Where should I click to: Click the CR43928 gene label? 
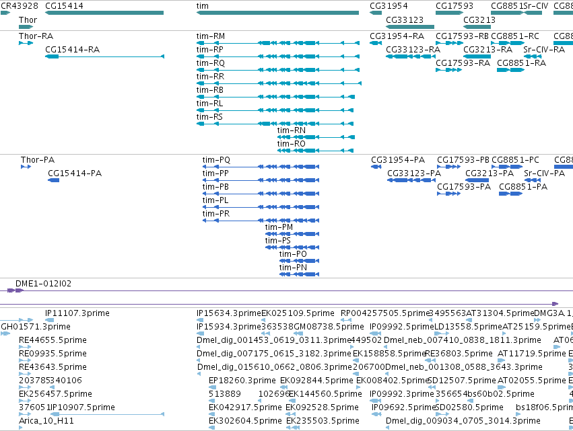click(20, 6)
